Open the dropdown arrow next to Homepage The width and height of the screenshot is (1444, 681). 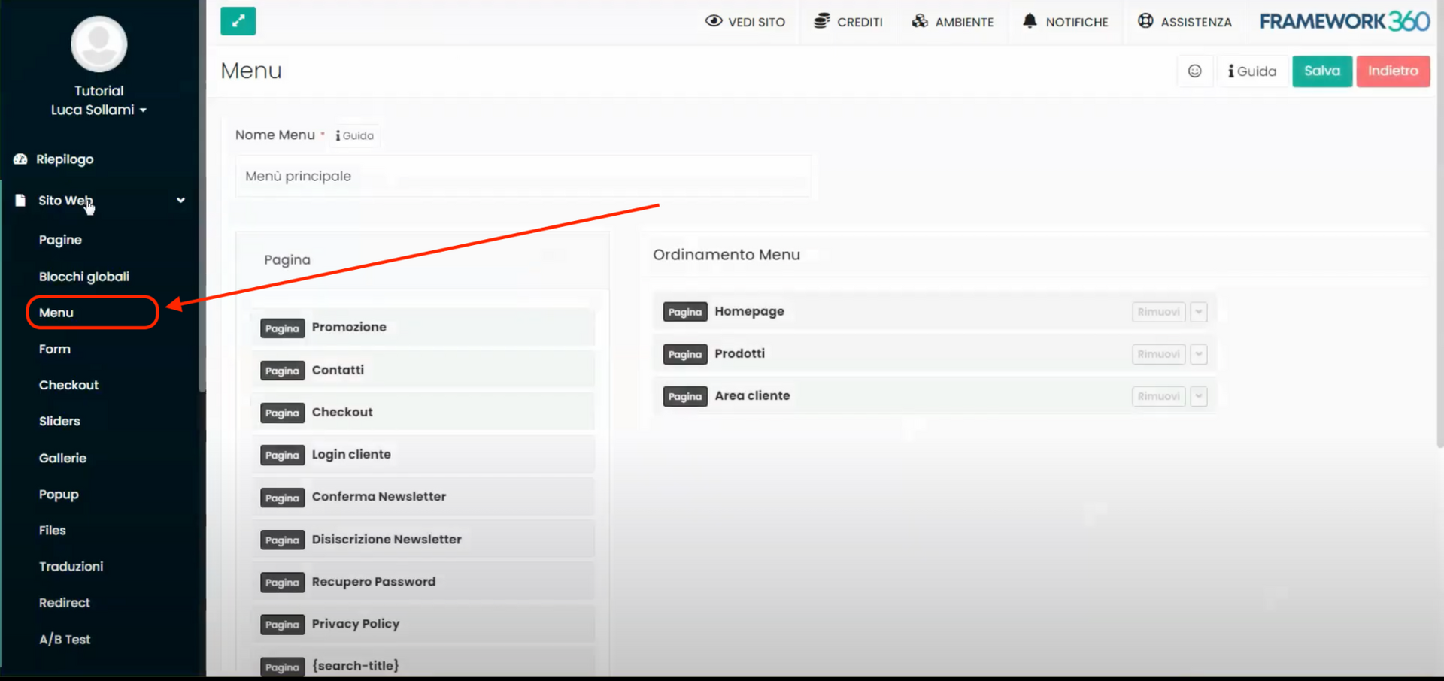point(1198,311)
